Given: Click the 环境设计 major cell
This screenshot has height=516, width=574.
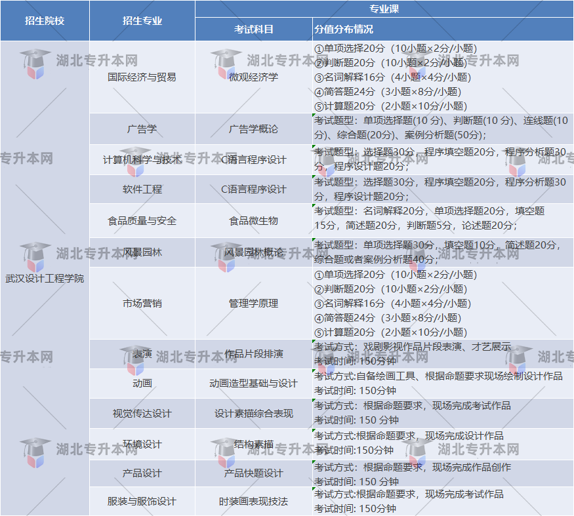Looking at the screenshot, I should click(x=142, y=445).
